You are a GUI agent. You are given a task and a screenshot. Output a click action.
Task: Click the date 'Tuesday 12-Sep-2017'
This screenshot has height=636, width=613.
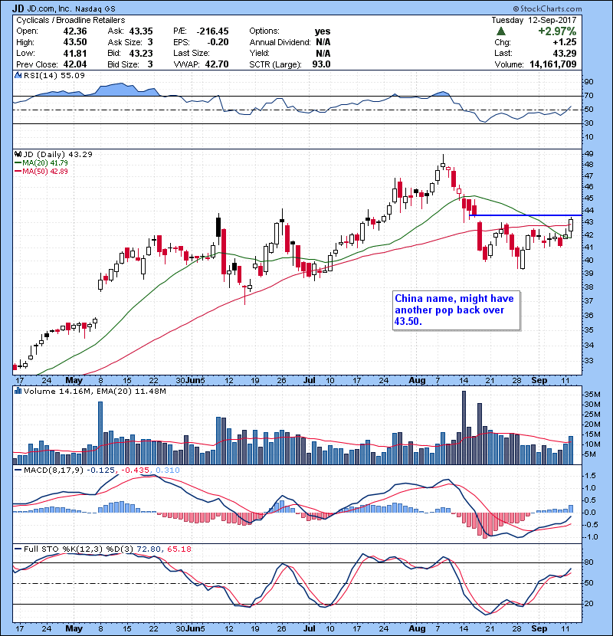point(534,20)
